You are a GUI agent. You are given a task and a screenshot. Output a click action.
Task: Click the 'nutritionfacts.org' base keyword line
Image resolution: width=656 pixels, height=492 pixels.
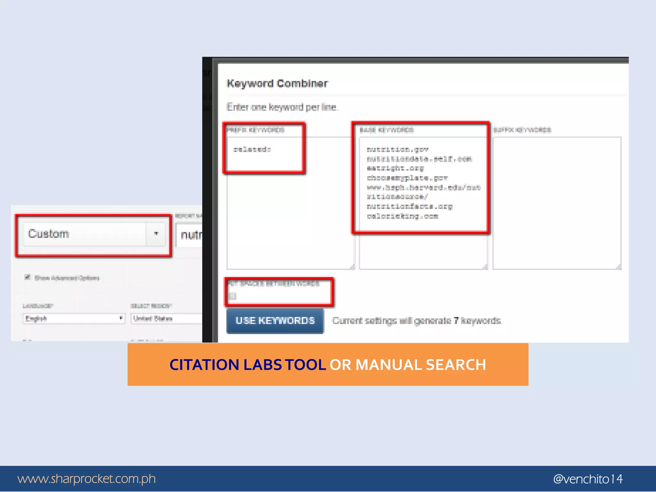410,206
